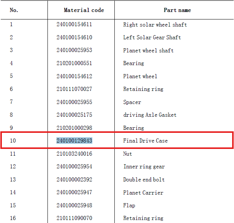Select the Left Solar Gear Shaft row text
Viewport: 234px width, 223px height.
pos(152,37)
